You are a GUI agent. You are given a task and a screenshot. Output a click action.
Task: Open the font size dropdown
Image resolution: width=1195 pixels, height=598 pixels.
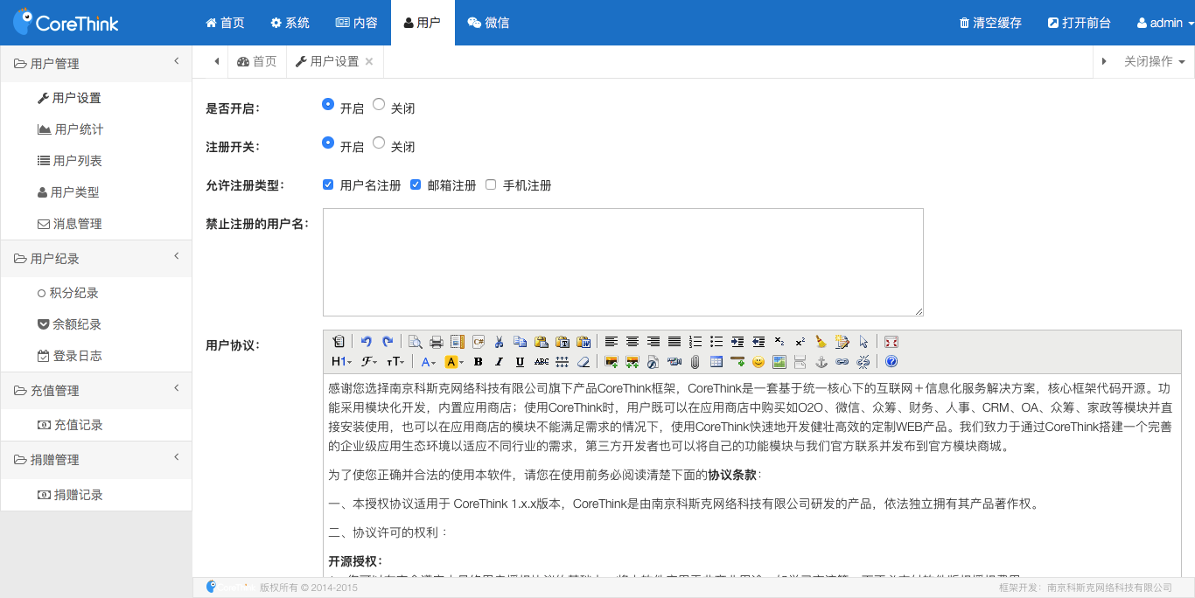(396, 361)
